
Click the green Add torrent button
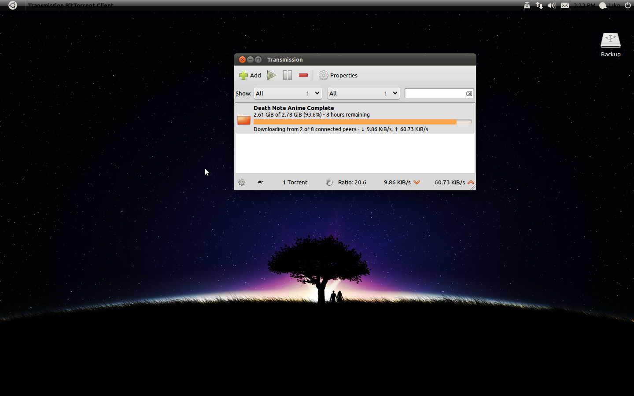[x=250, y=75]
